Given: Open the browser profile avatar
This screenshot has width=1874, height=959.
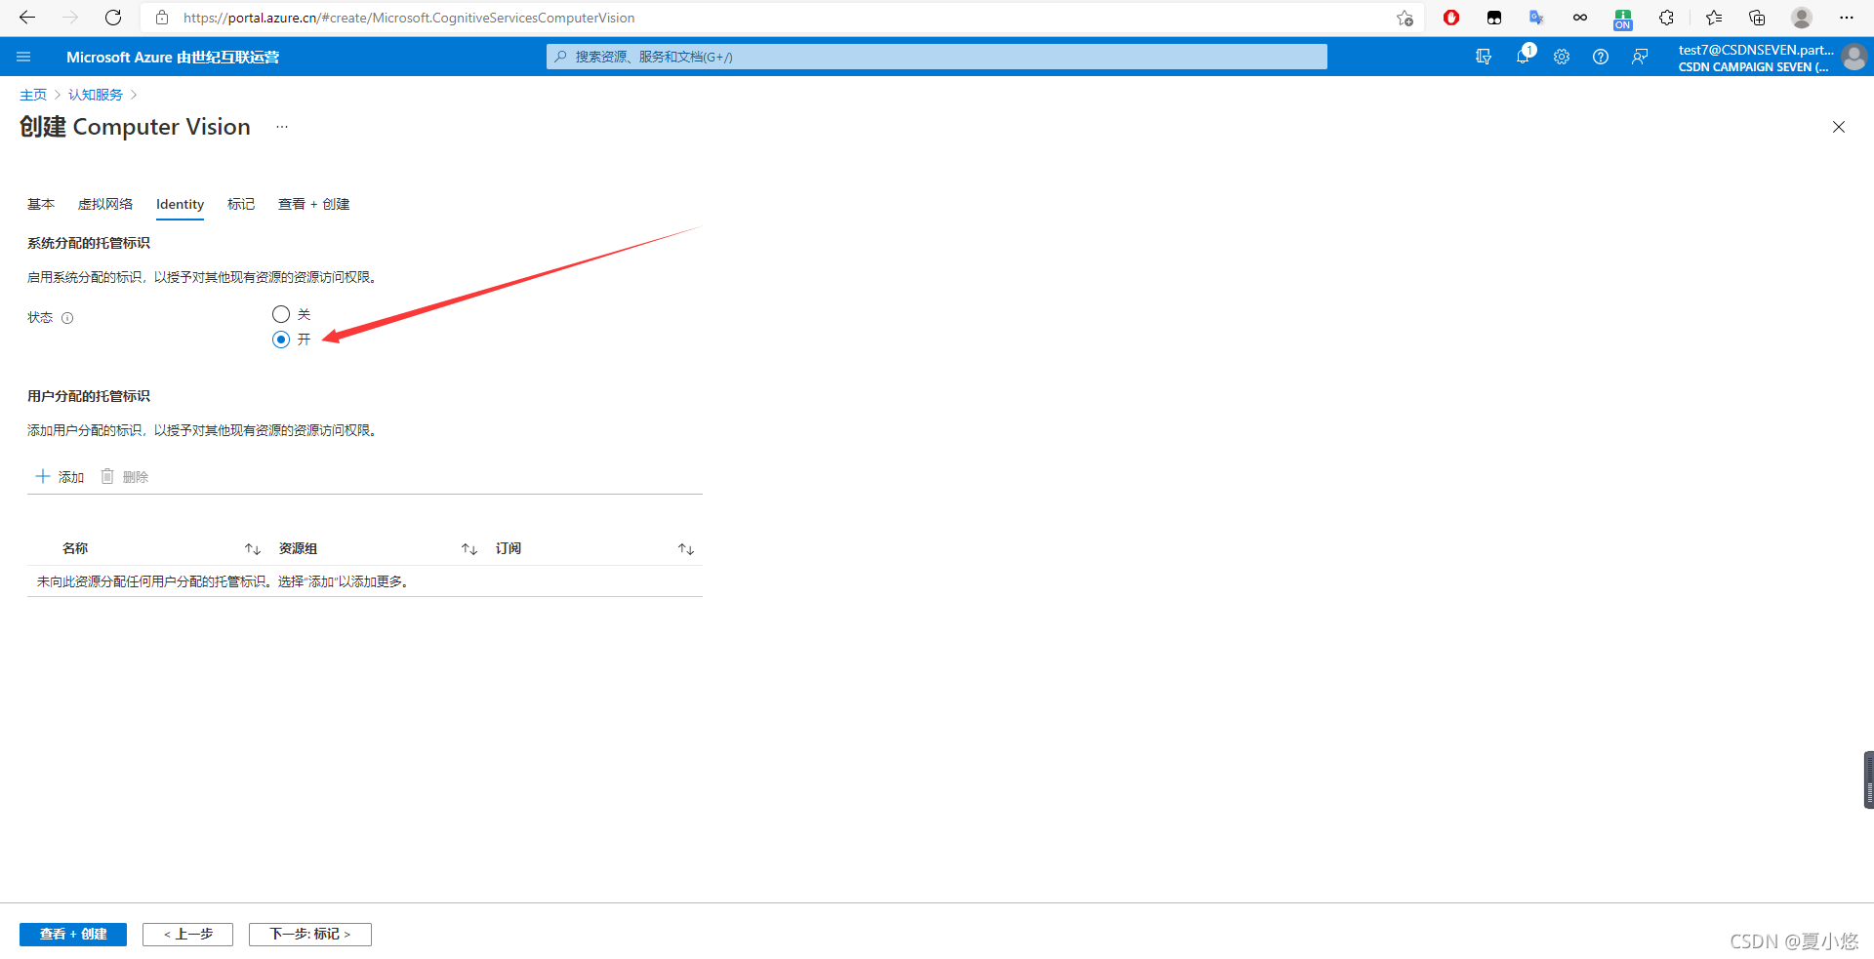Looking at the screenshot, I should tap(1802, 18).
